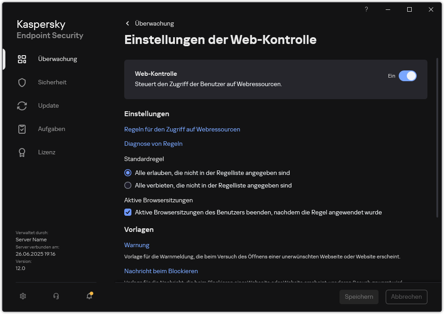Open notifications via bell icon

click(x=89, y=296)
